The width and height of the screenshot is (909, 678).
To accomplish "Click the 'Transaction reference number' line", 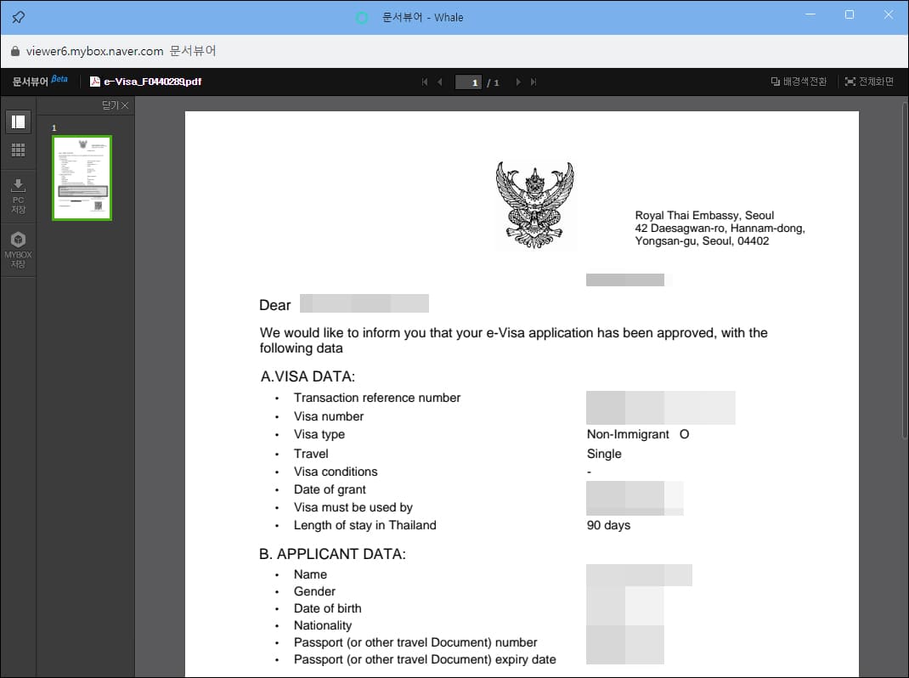I will pos(377,398).
